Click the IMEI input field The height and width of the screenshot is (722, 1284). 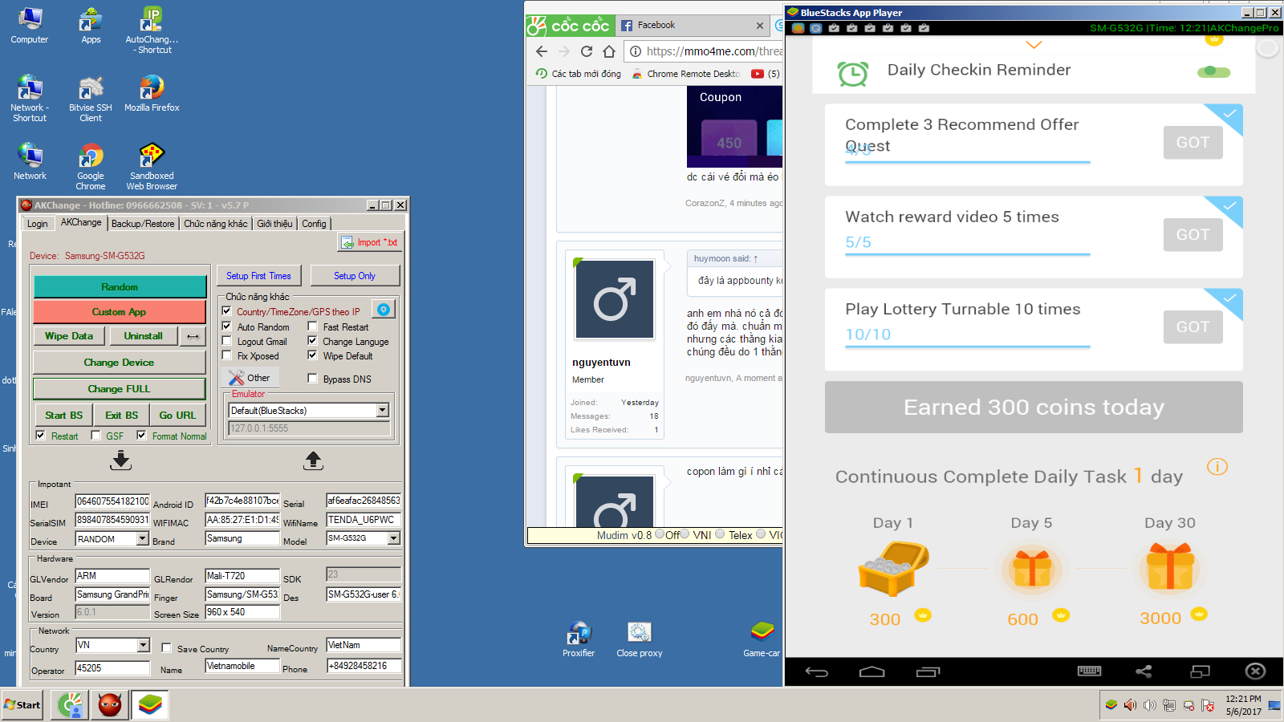(x=112, y=501)
